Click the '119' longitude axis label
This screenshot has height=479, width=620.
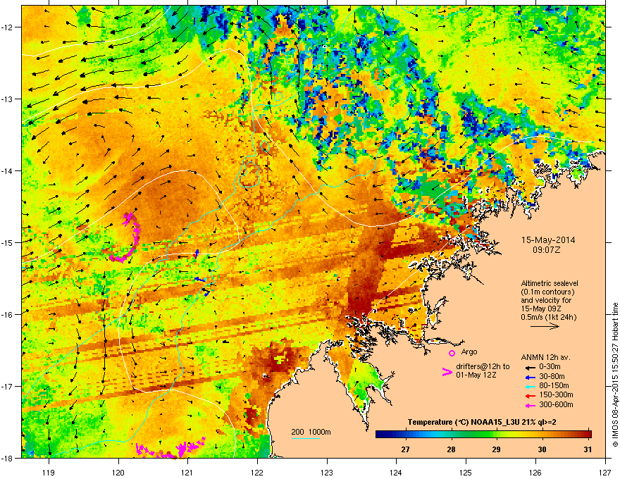click(49, 472)
